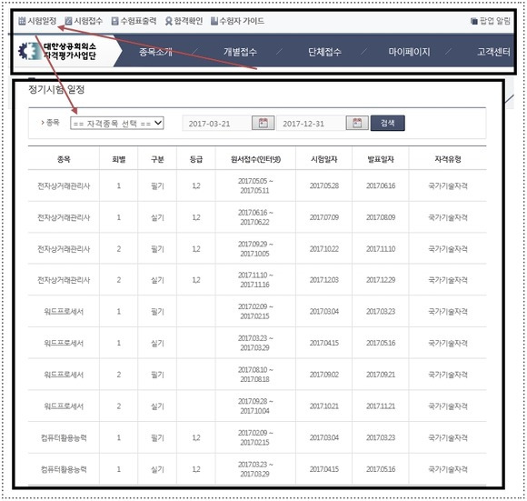Open the 종목소개 menu
The height and width of the screenshot is (501, 527).
[155, 52]
